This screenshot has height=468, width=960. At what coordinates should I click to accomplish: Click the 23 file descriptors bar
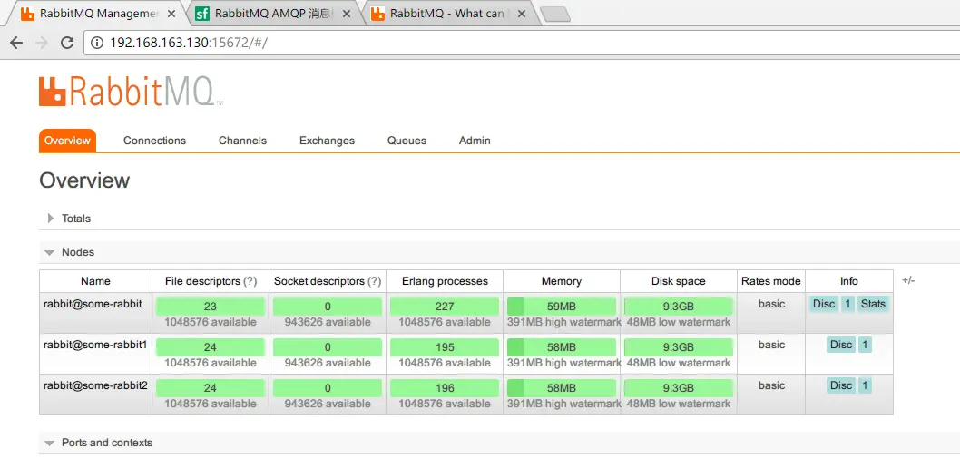[210, 307]
